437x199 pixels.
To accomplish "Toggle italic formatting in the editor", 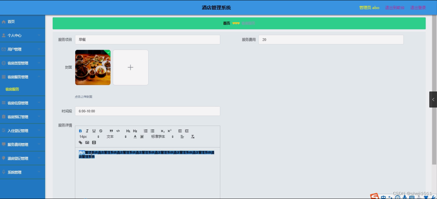I will point(87,131).
